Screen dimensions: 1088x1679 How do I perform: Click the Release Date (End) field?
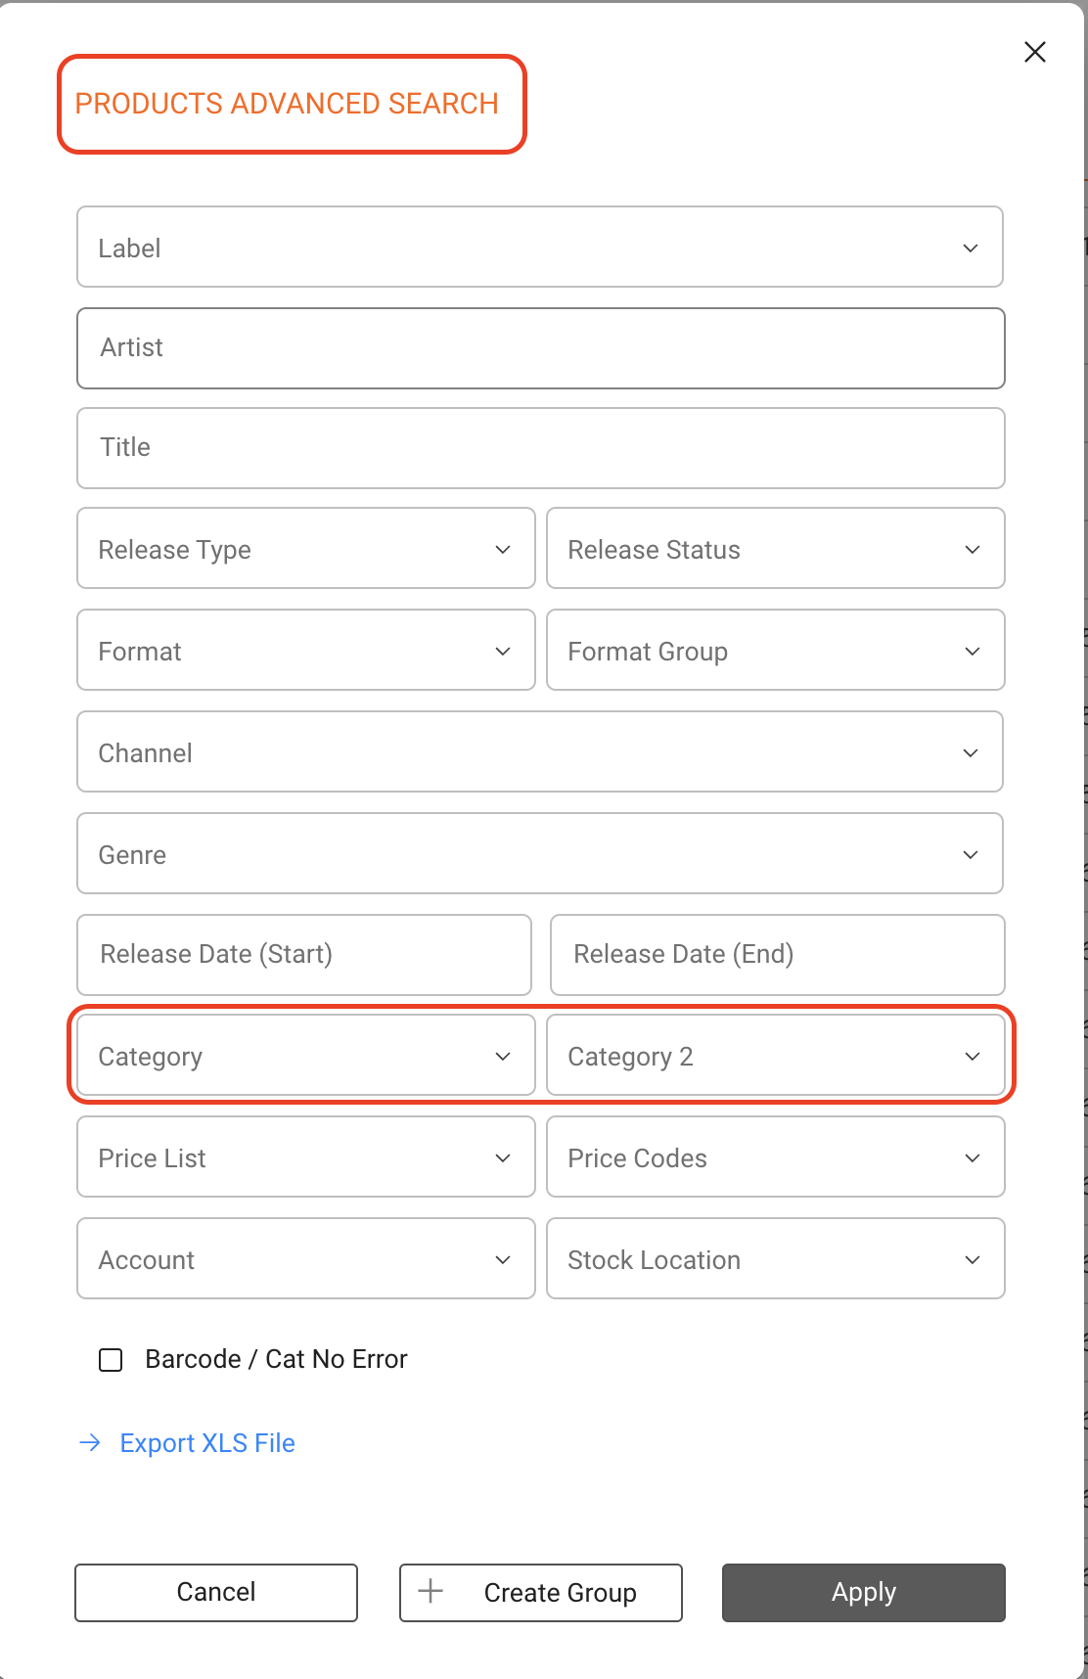click(778, 955)
